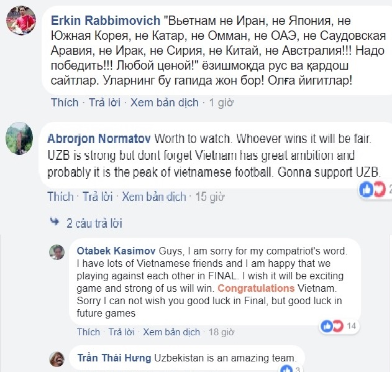Image resolution: width=392 pixels, height=372 pixels.
Task: View reactions on Abrorjon Normatov's comment
Action: pyautogui.click(x=375, y=189)
